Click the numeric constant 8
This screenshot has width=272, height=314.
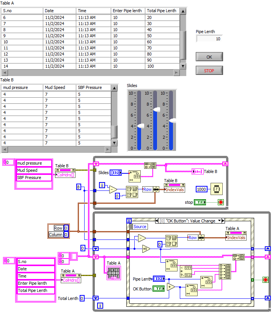pos(79,187)
